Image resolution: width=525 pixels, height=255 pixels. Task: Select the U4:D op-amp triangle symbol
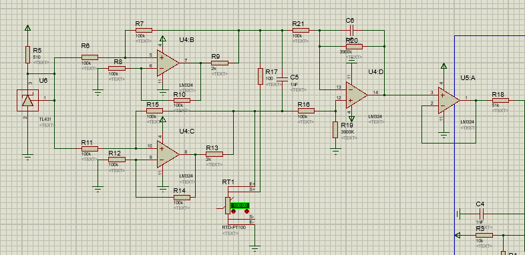coord(357,95)
